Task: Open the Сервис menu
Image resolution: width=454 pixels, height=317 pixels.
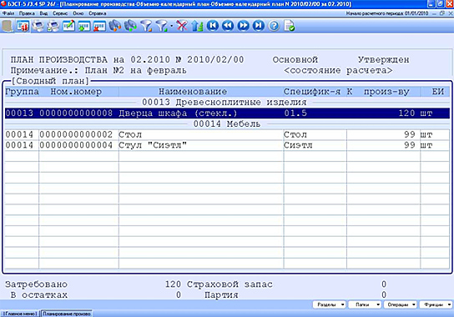Action: pos(60,13)
